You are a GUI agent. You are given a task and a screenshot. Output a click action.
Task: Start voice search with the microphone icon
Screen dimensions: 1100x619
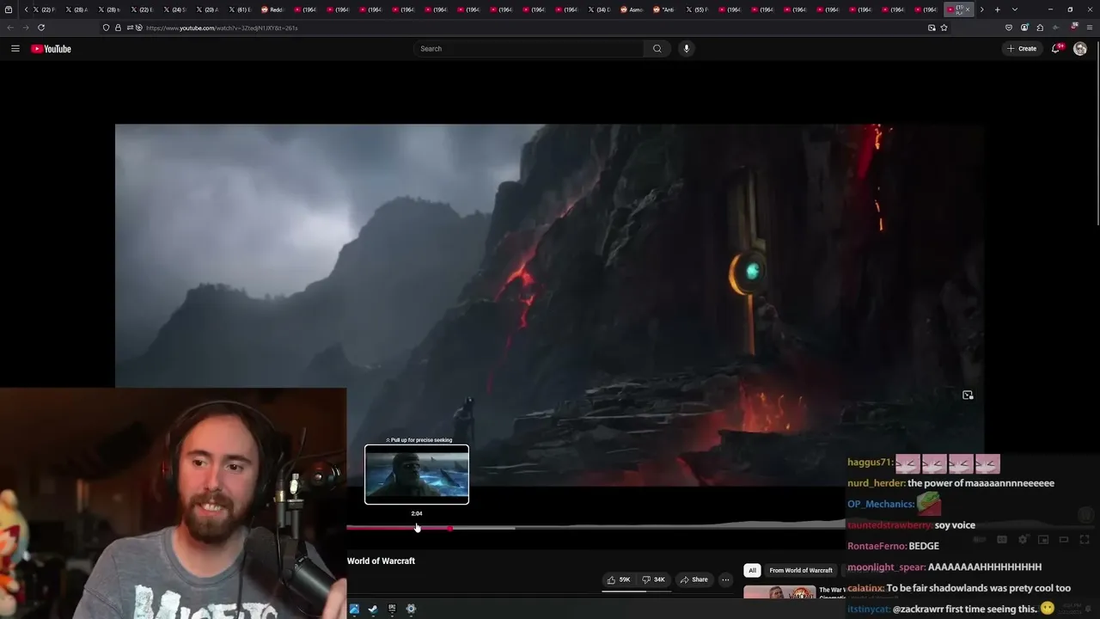[x=686, y=49]
